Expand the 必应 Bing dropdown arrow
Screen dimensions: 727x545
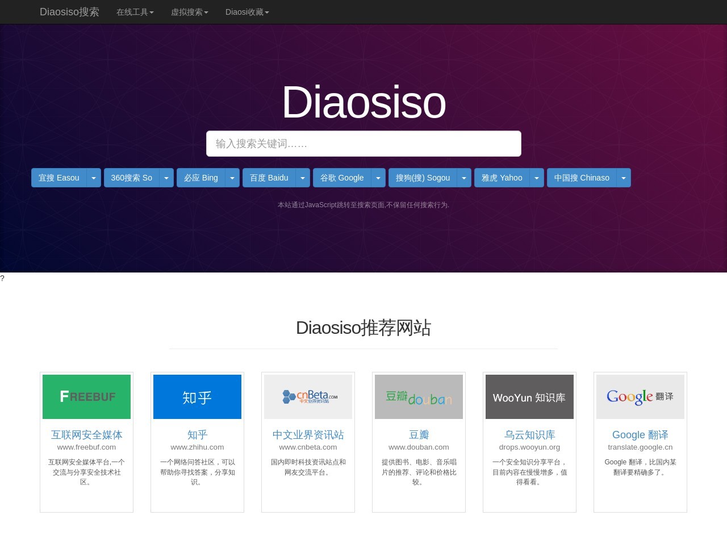coord(232,178)
